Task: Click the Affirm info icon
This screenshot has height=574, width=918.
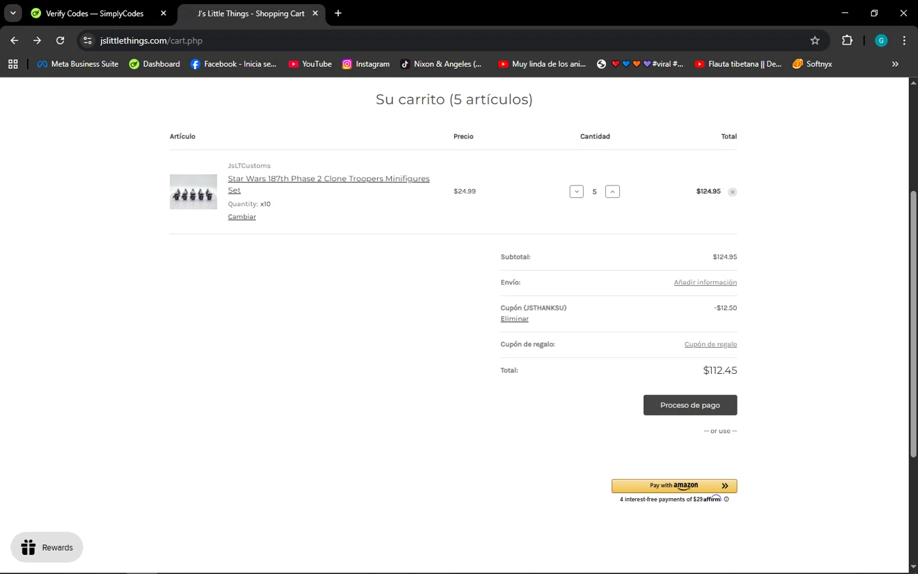Action: [726, 499]
